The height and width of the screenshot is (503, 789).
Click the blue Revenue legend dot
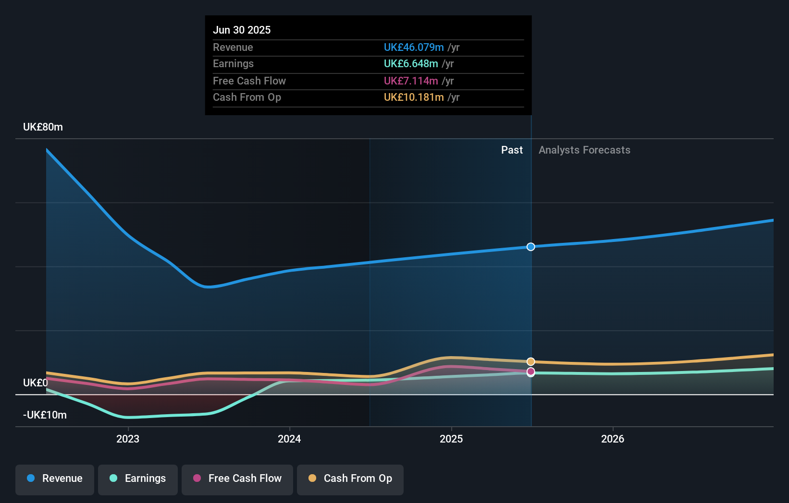coord(30,479)
